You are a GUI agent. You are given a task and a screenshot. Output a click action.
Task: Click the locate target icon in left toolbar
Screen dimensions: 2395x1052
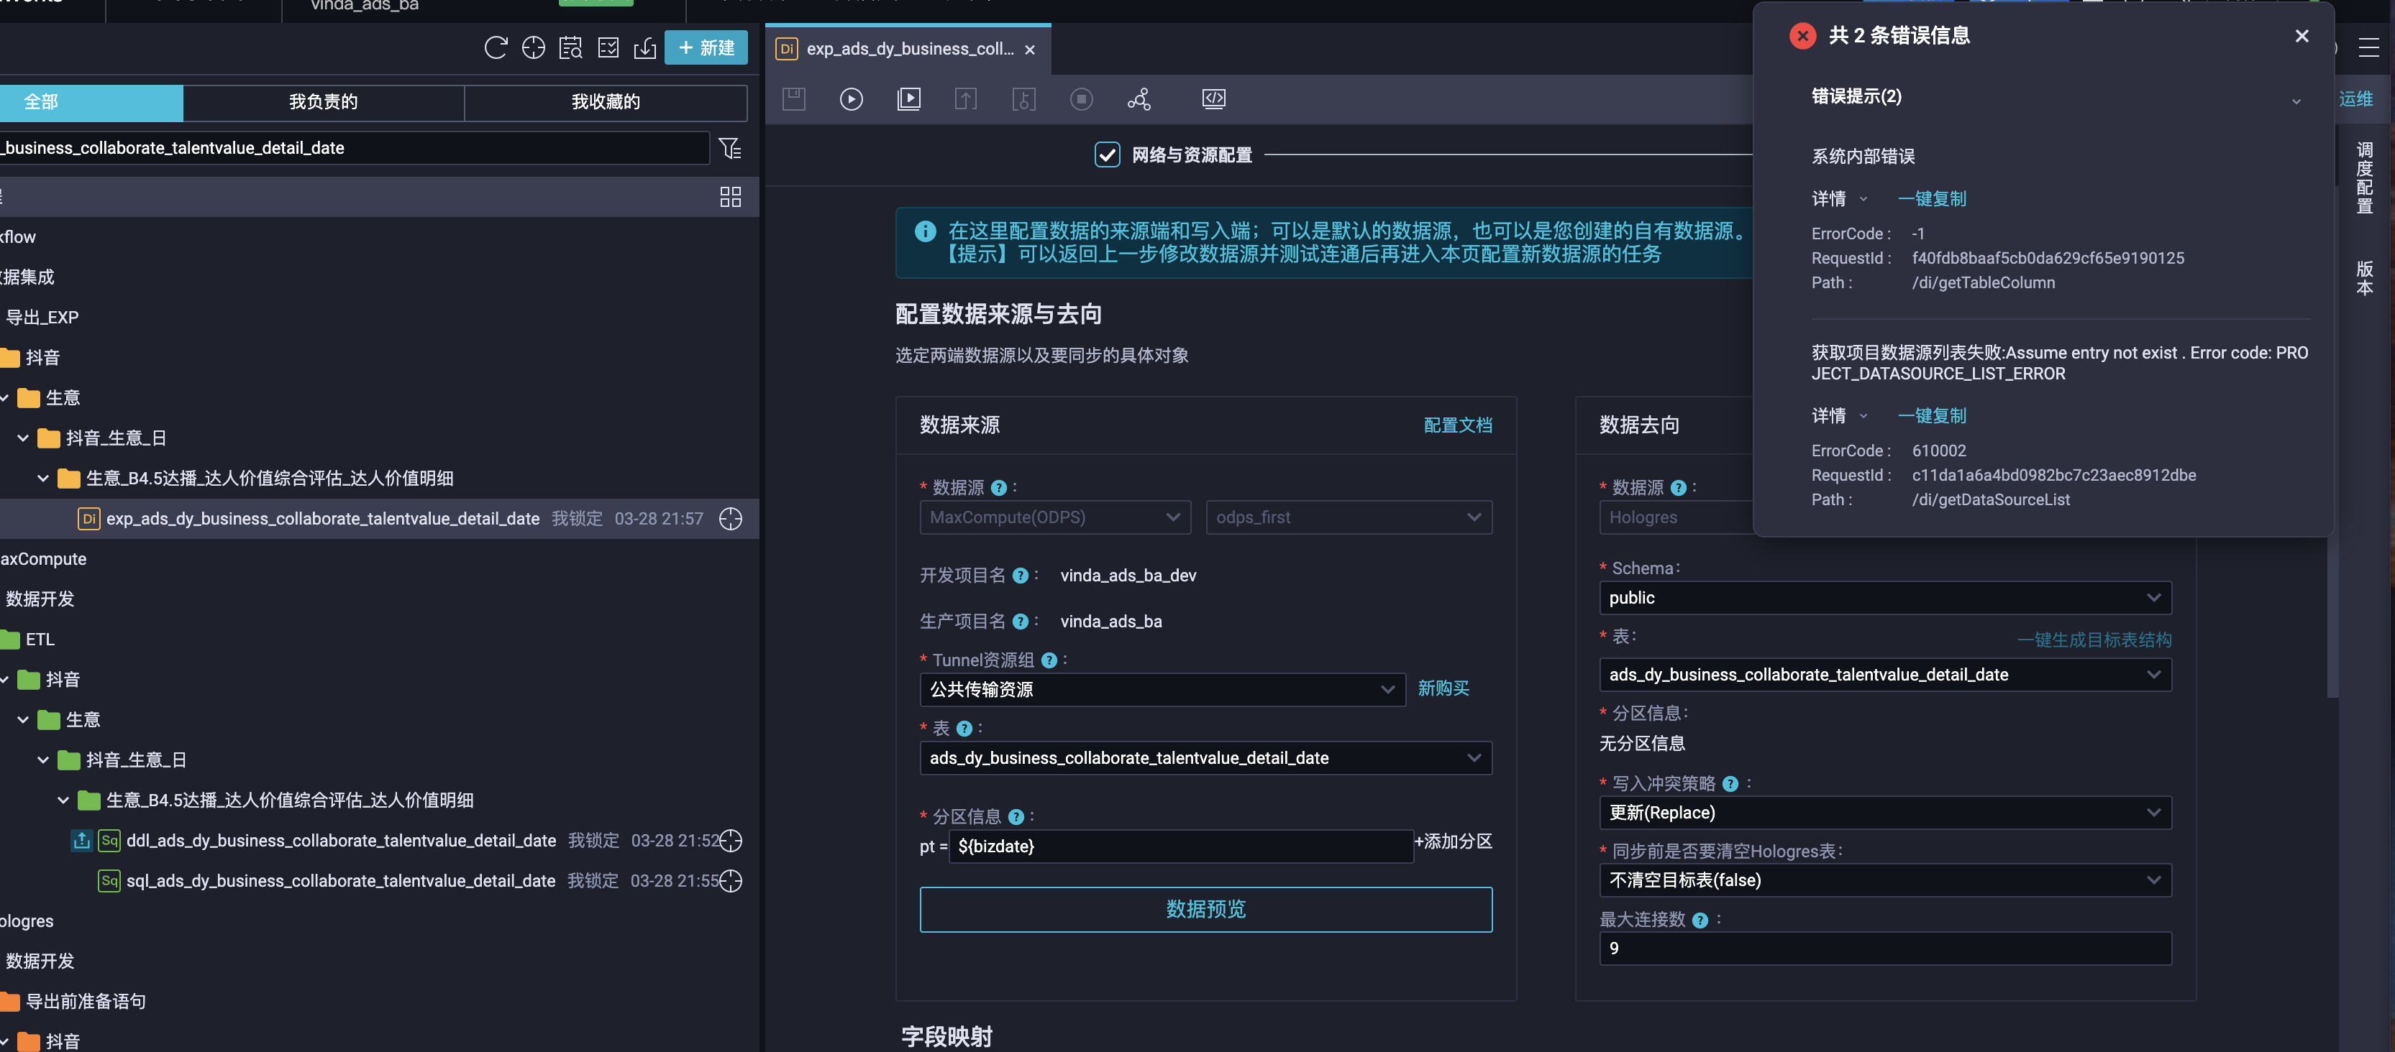[x=534, y=48]
